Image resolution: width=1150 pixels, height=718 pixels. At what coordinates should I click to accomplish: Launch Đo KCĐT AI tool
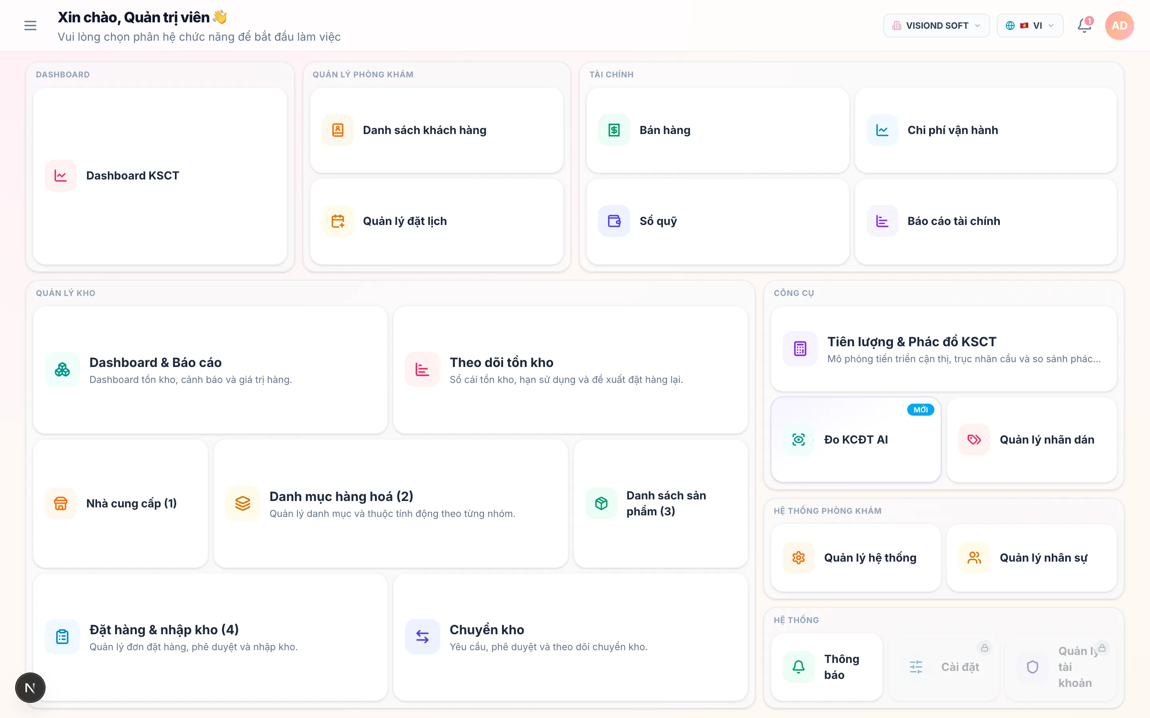pos(856,440)
